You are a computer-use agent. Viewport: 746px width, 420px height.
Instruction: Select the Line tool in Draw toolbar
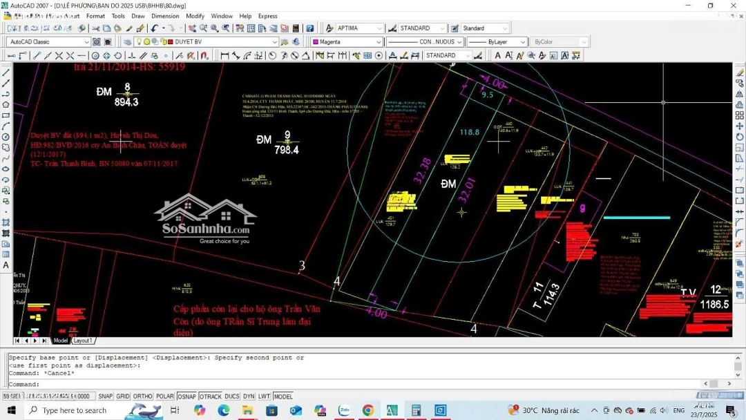[6, 73]
